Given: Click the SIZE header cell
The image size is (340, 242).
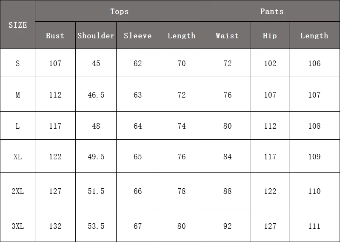Looking at the screenshot, I should point(17,25).
